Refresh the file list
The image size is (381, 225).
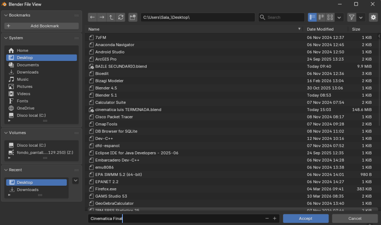pyautogui.click(x=121, y=17)
